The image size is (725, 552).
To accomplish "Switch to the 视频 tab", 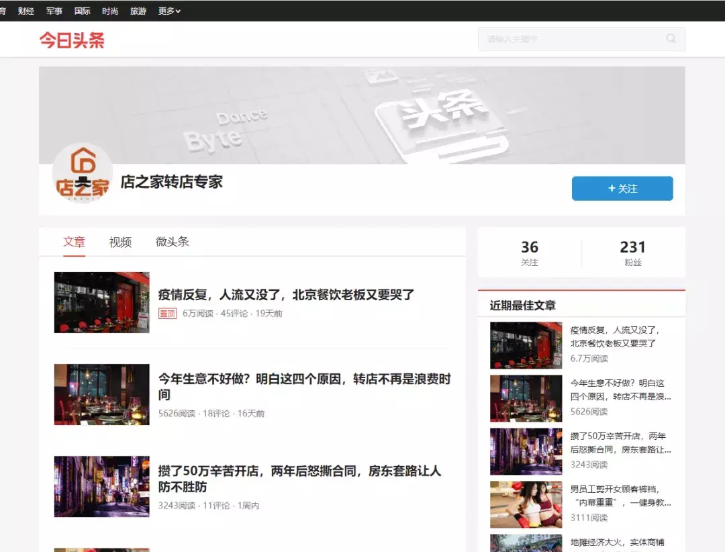I will (120, 242).
